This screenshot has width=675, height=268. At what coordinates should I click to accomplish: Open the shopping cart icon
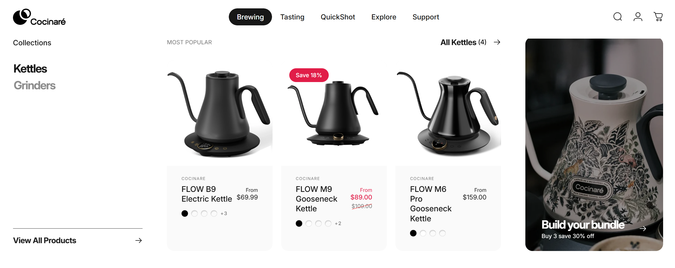click(x=658, y=17)
